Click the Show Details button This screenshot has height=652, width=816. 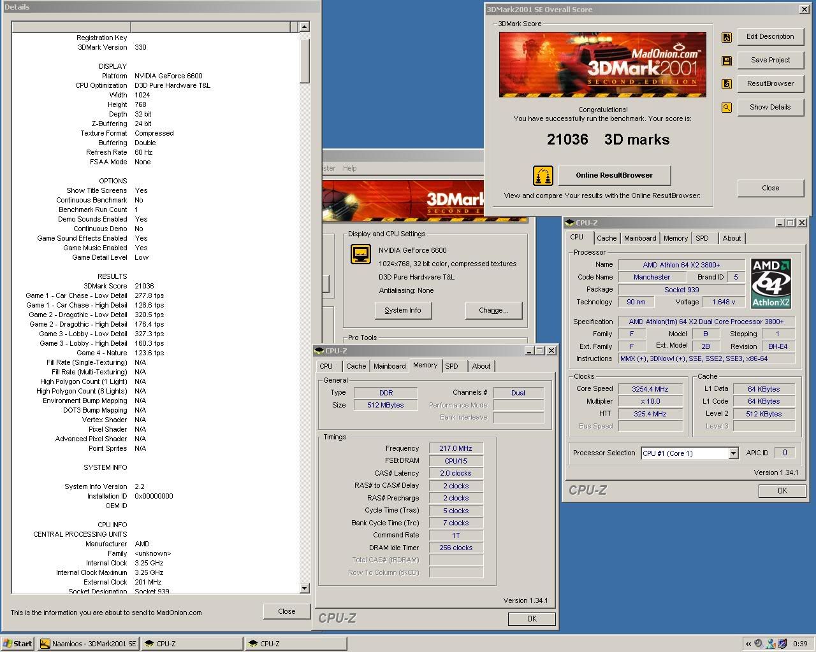[770, 108]
